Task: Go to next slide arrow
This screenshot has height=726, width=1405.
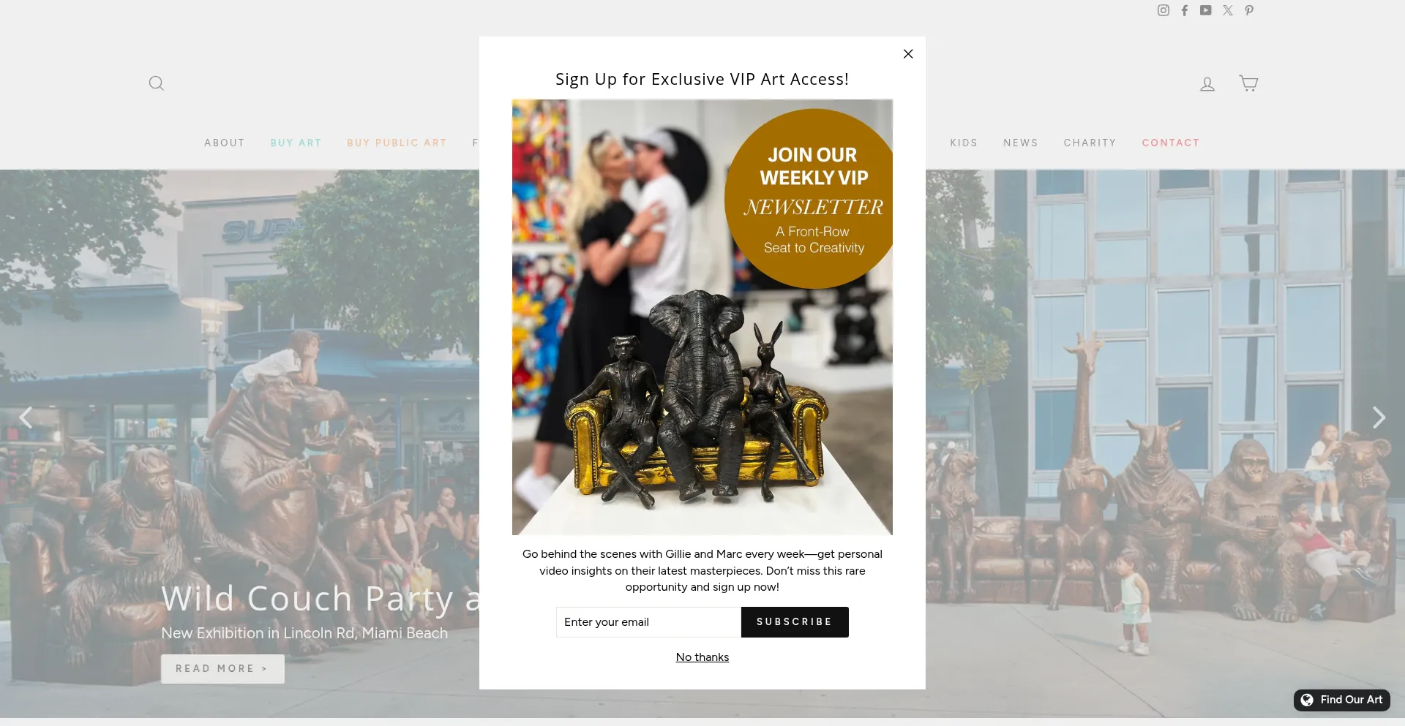Action: (x=1379, y=417)
